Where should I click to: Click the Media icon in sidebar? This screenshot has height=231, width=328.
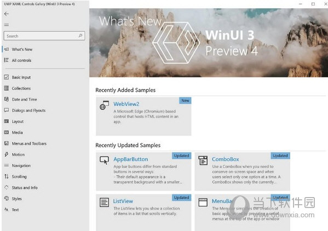(7, 132)
